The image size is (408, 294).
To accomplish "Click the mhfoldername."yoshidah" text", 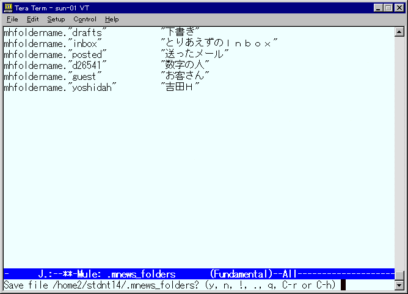I will [x=60, y=87].
